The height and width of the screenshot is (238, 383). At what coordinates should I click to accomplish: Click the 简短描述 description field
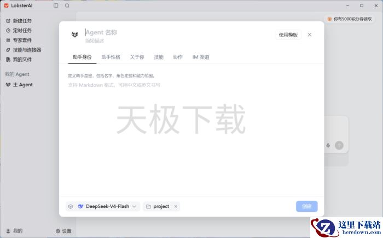tap(95, 41)
